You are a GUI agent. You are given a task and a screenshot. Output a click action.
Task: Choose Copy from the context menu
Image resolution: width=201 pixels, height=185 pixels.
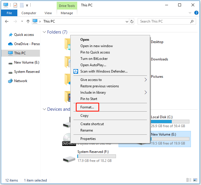pos(110,116)
